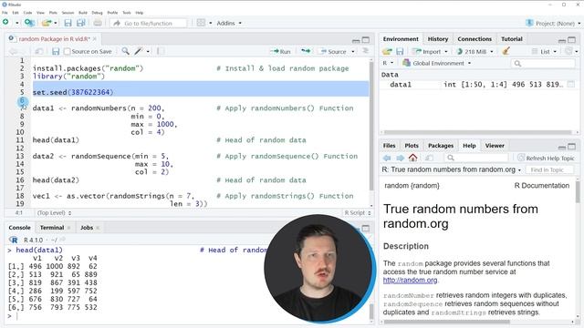
Task: Open the File menu
Action: pos(5,13)
